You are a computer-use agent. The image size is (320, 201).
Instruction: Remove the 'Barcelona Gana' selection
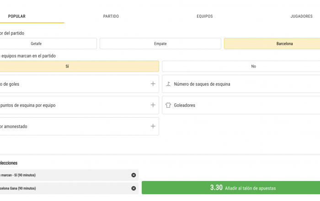pyautogui.click(x=133, y=188)
